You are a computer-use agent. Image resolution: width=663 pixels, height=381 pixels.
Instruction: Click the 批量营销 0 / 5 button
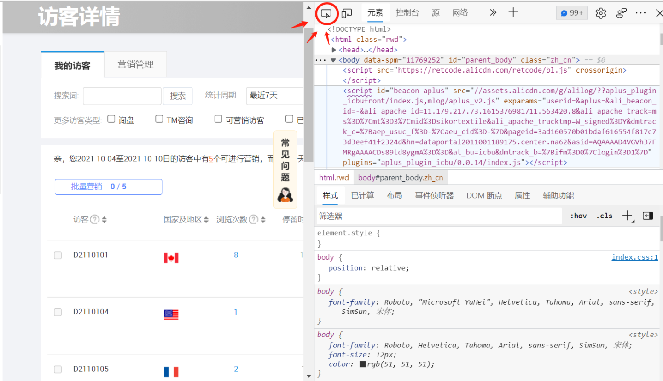108,187
